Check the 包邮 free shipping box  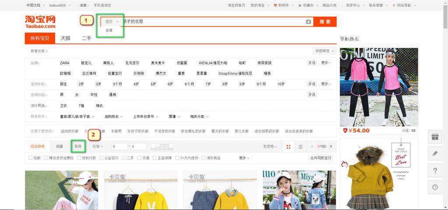click(30, 158)
